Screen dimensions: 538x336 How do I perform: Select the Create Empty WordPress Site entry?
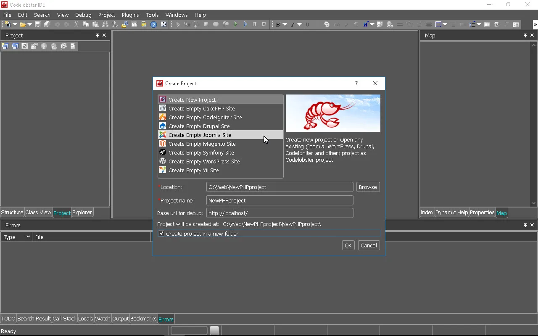click(204, 161)
